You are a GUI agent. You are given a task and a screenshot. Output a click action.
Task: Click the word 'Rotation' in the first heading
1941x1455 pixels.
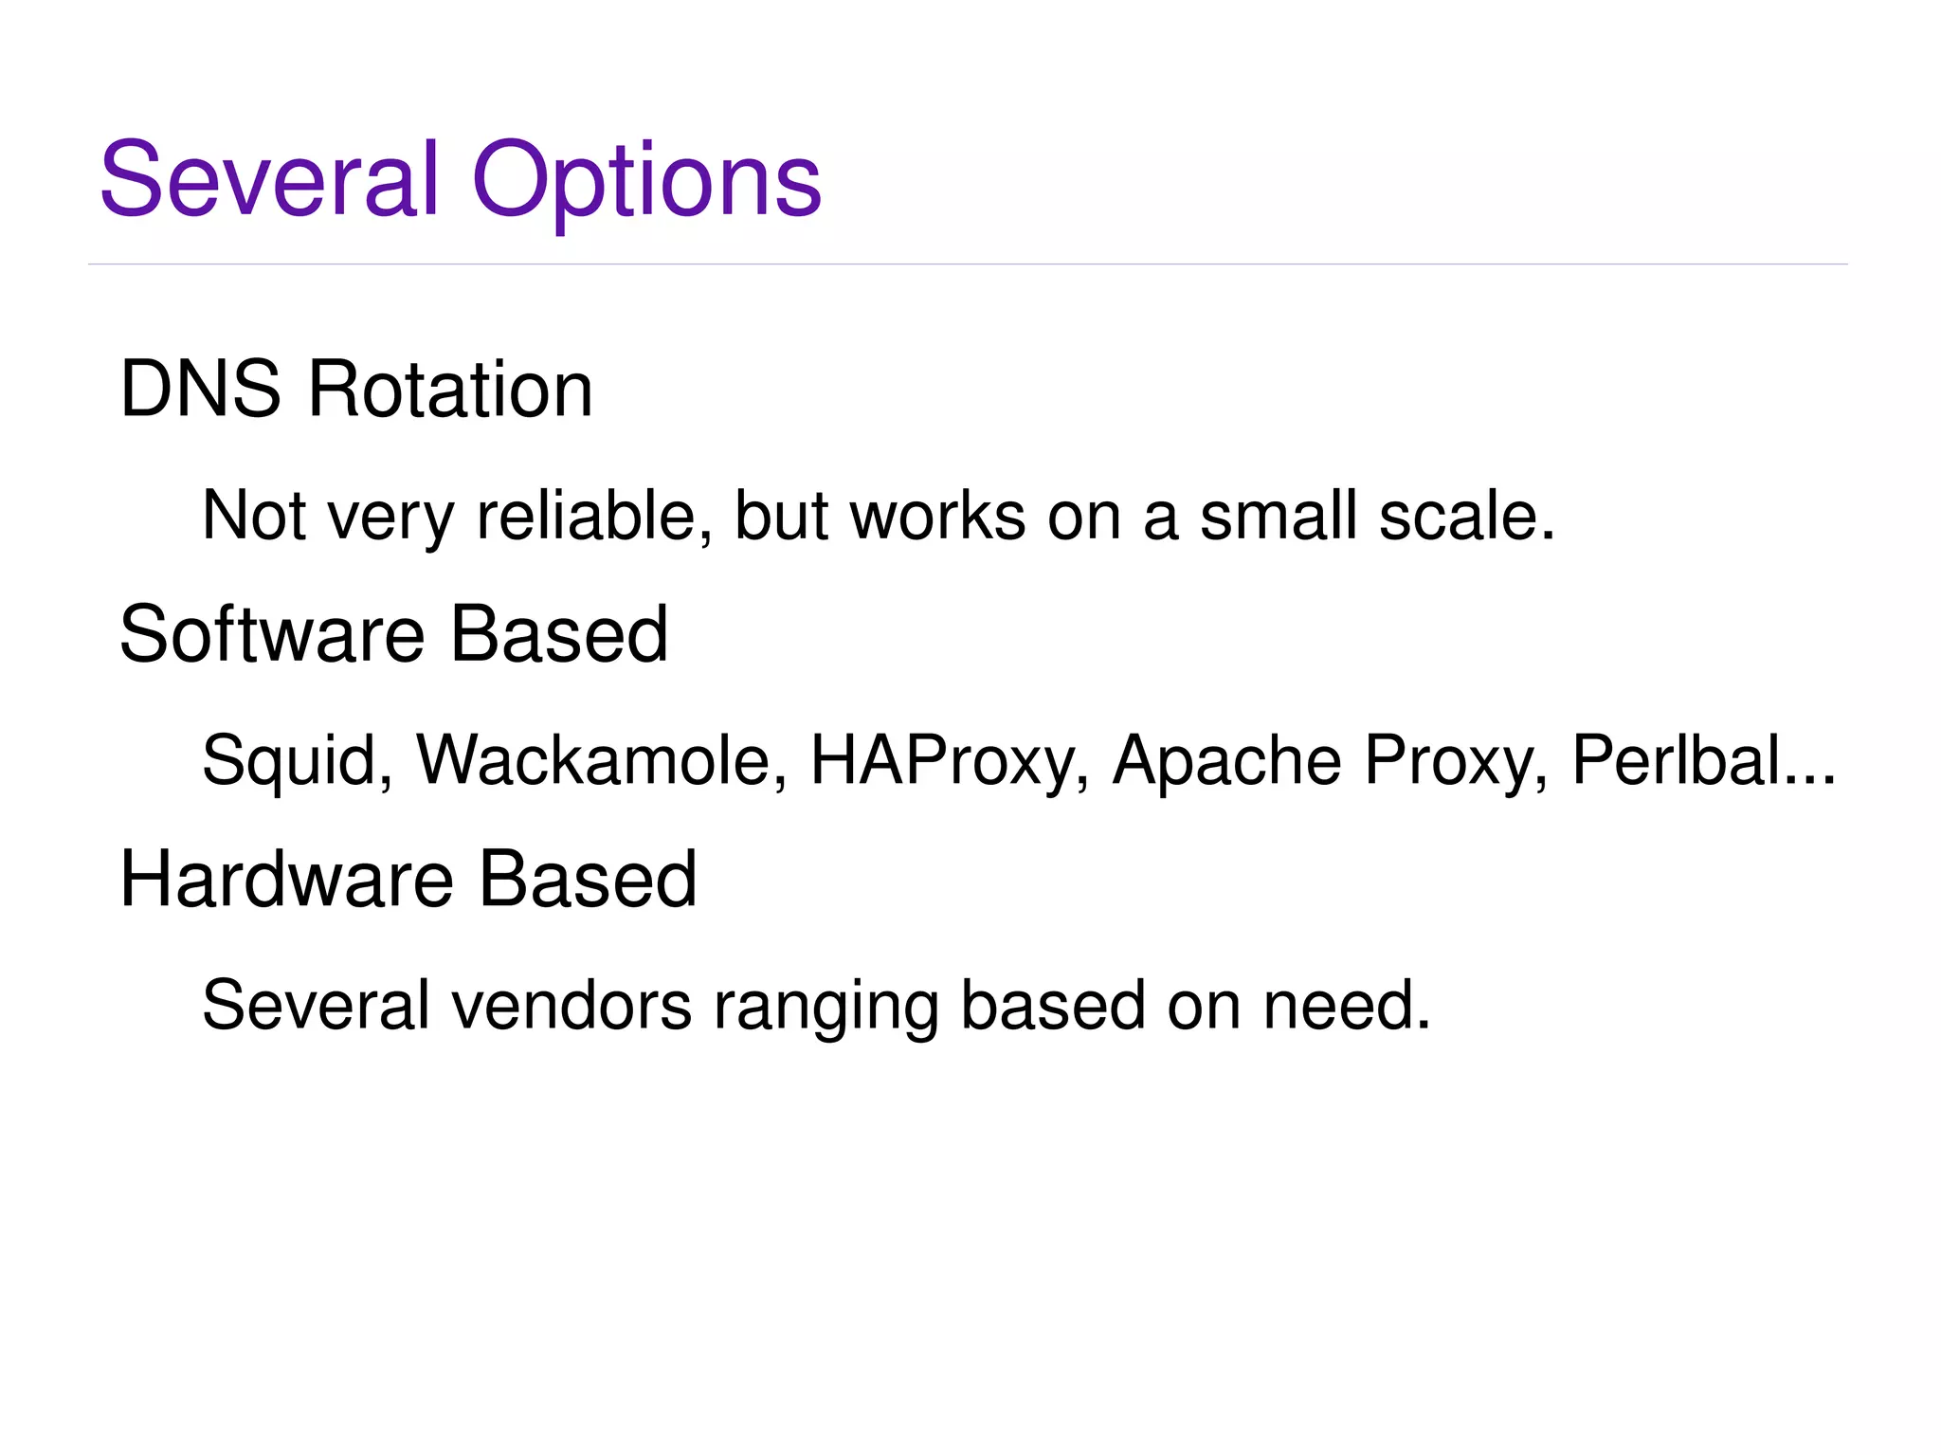(450, 389)
